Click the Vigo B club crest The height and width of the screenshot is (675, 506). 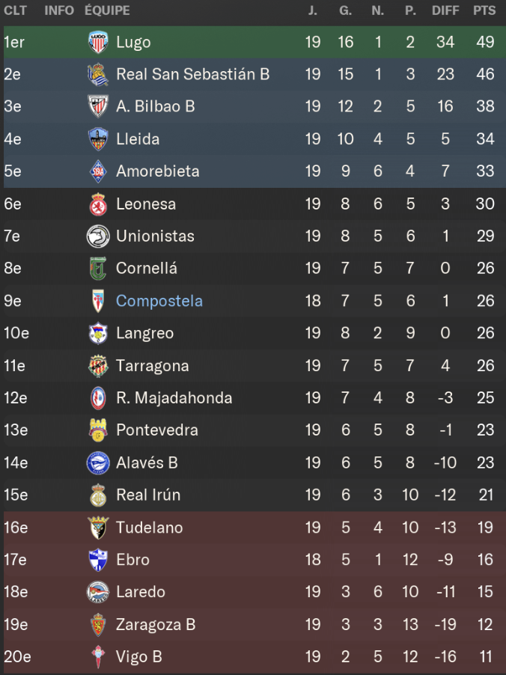click(98, 657)
